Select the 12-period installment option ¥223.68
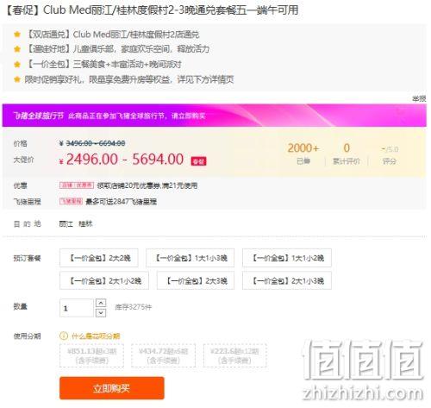The image size is (431, 408). click(x=235, y=355)
